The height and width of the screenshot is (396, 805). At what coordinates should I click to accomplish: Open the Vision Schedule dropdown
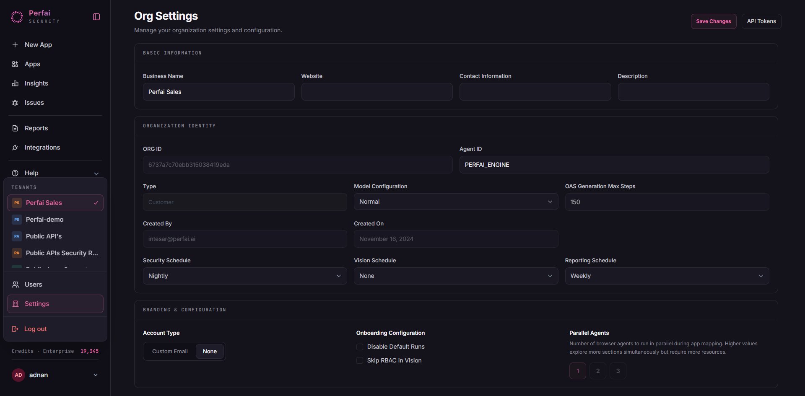456,276
